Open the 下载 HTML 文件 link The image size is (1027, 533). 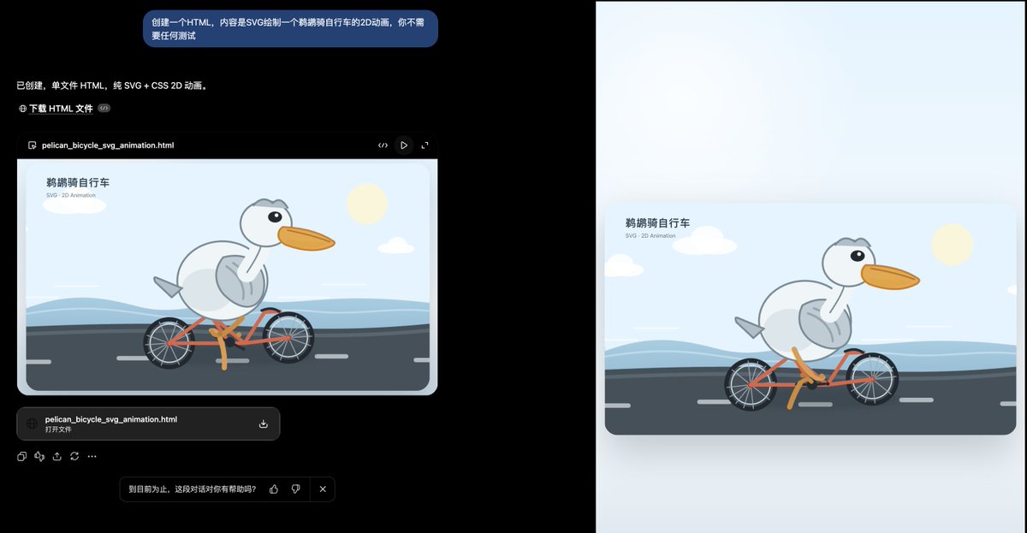click(61, 109)
